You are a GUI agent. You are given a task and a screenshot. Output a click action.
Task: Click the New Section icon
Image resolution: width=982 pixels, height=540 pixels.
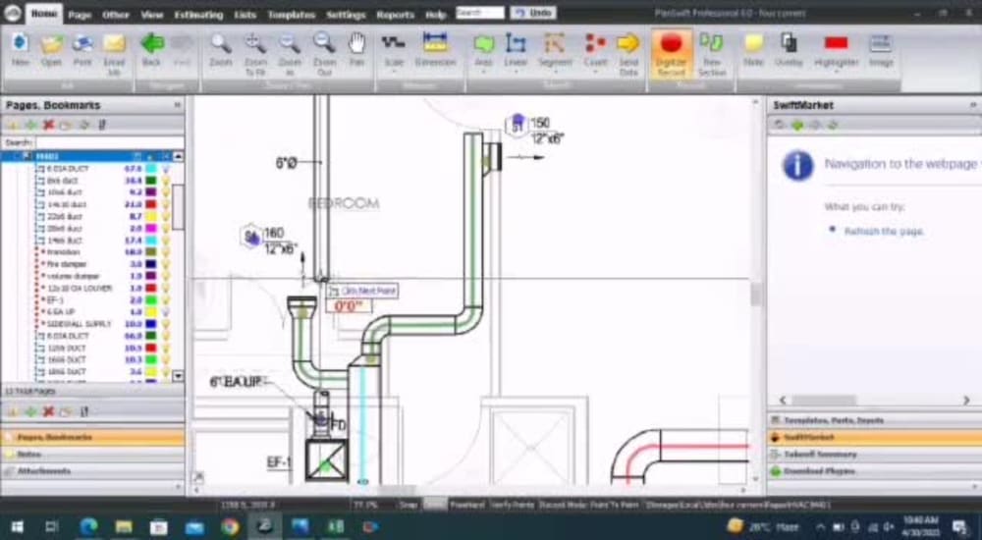click(x=711, y=44)
